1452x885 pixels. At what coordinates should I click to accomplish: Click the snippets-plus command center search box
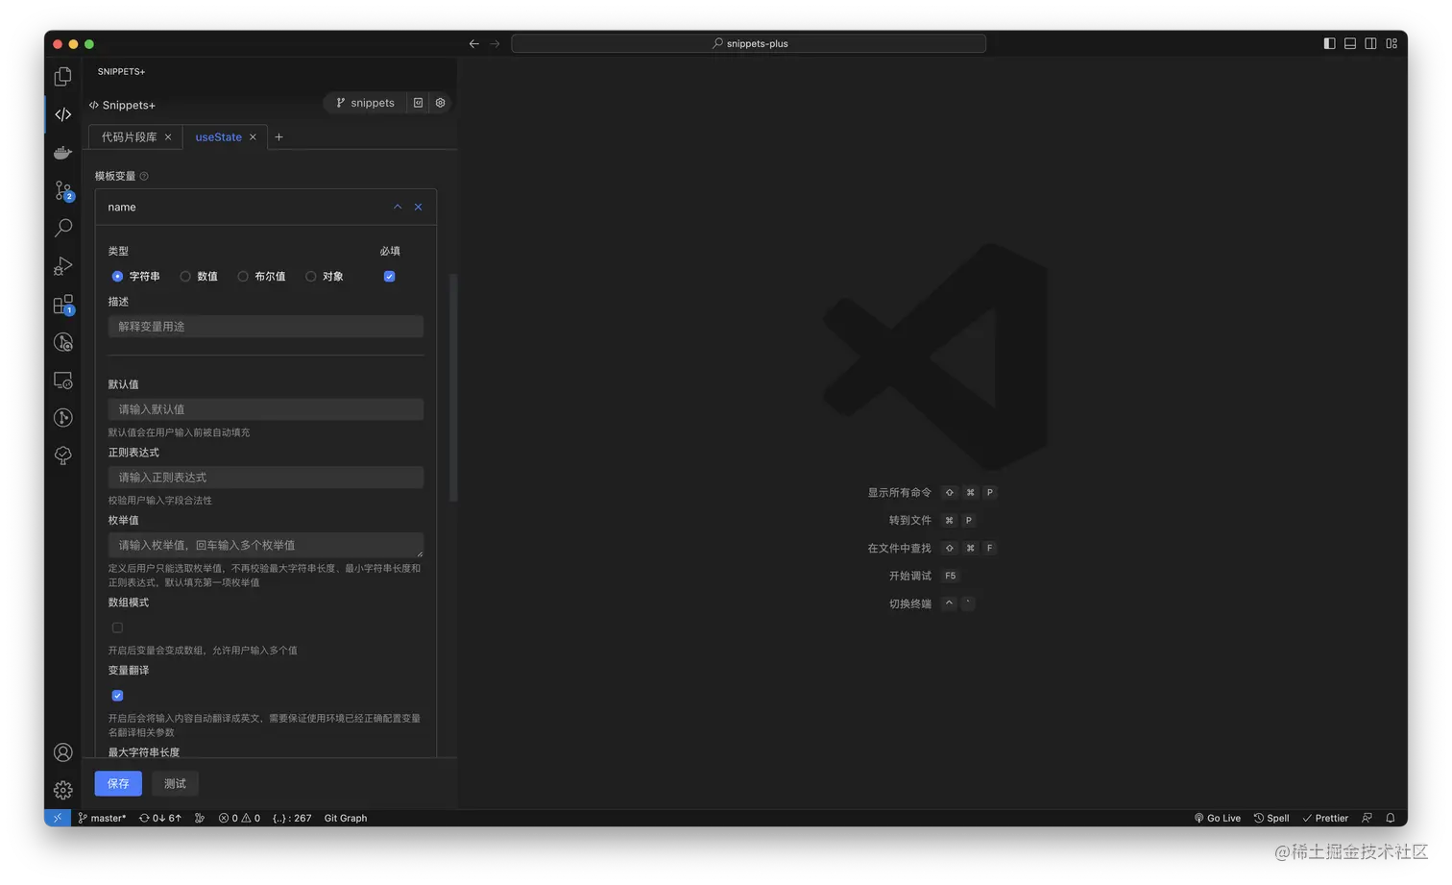pyautogui.click(x=748, y=43)
